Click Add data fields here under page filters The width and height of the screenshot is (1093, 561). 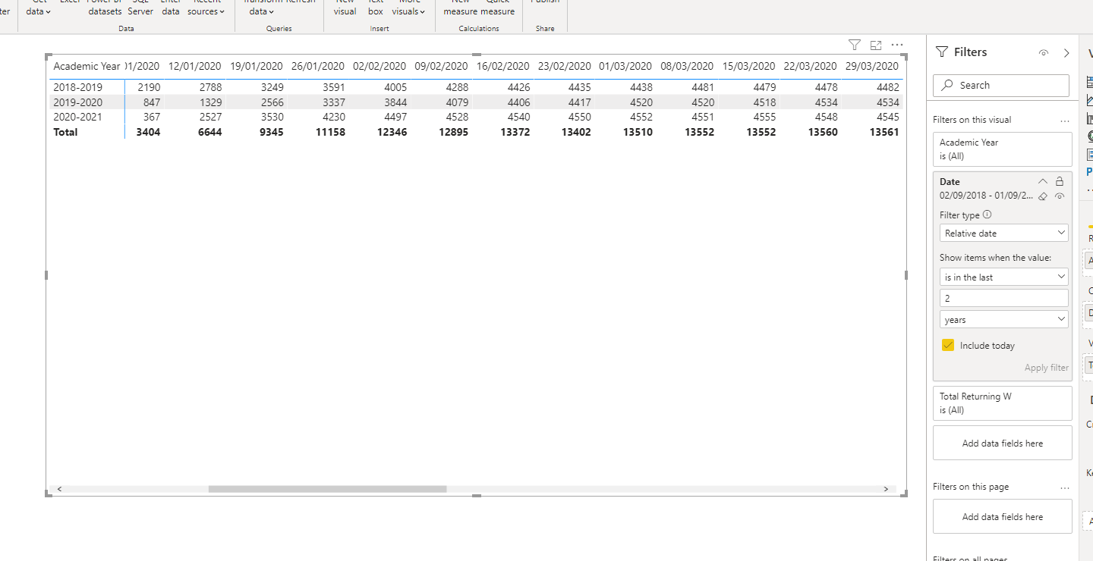pyautogui.click(x=1002, y=517)
